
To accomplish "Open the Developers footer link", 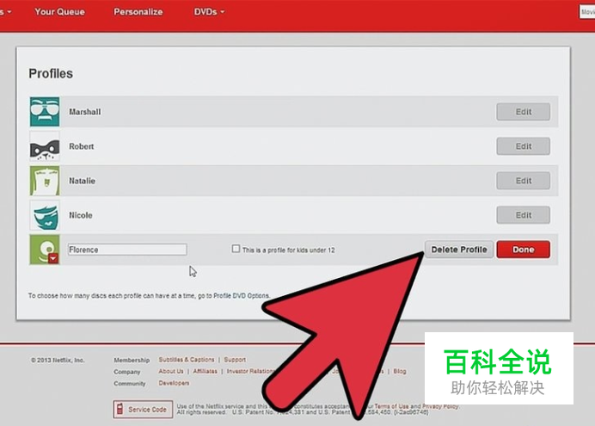I will click(174, 383).
